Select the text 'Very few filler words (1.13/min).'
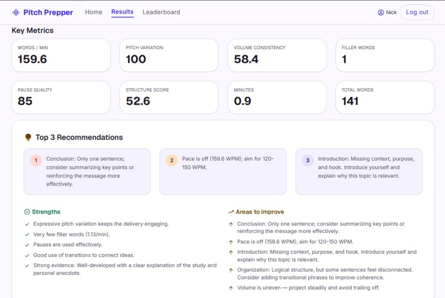The height and width of the screenshot is (298, 445). tap(72, 234)
